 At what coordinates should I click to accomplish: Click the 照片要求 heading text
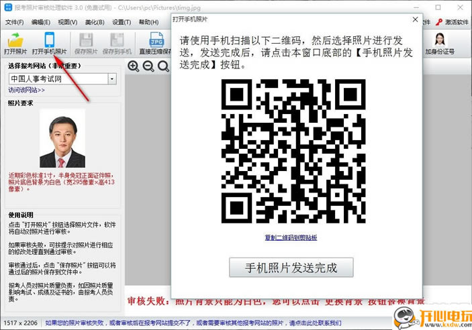(20, 103)
